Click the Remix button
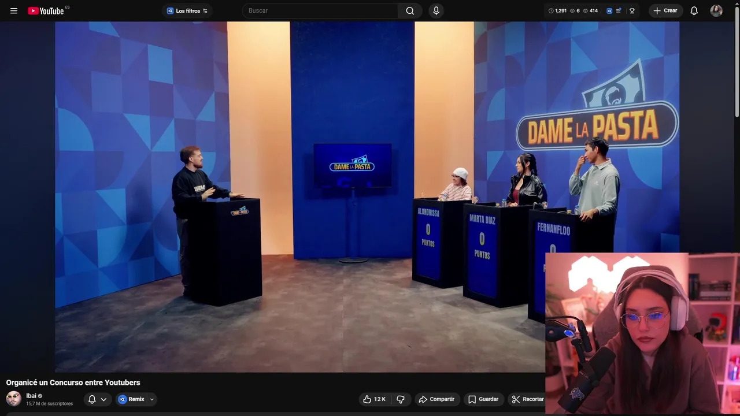The image size is (740, 416). click(131, 399)
